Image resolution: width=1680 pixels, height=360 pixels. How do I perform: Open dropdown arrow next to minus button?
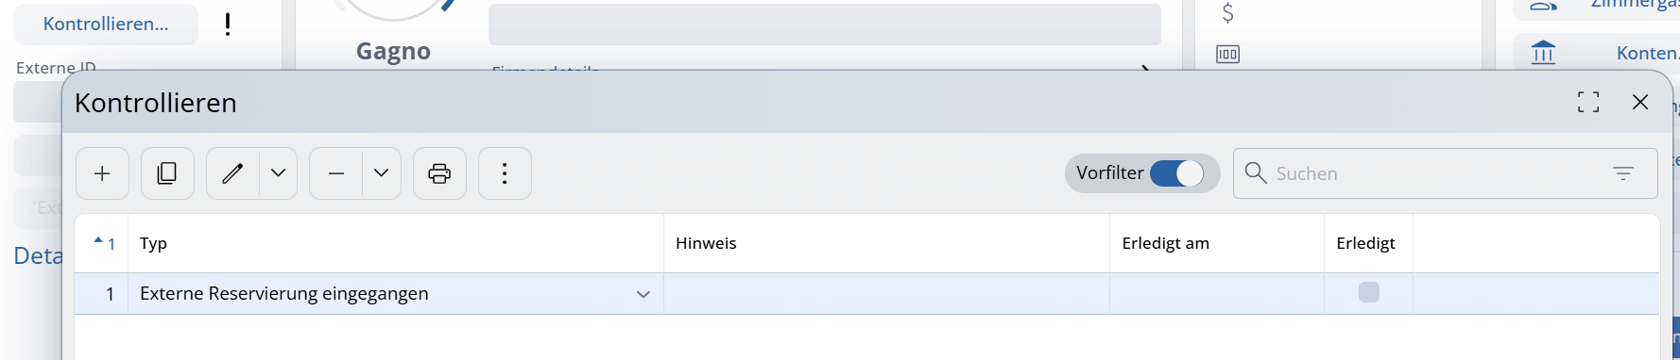tap(381, 173)
